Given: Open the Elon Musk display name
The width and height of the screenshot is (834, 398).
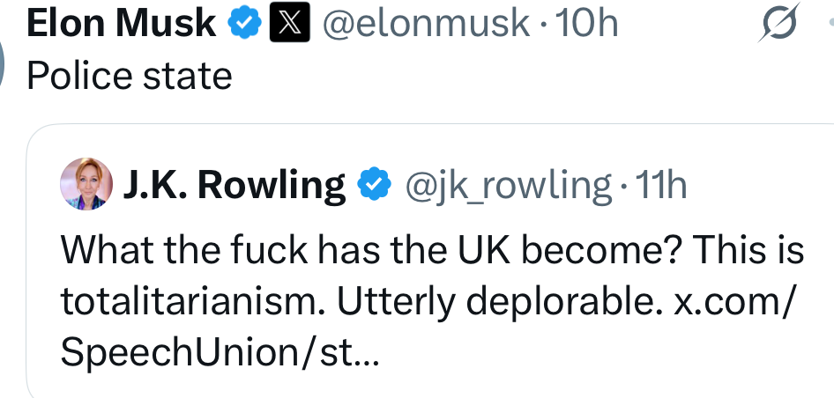Looking at the screenshot, I should pyautogui.click(x=122, y=24).
